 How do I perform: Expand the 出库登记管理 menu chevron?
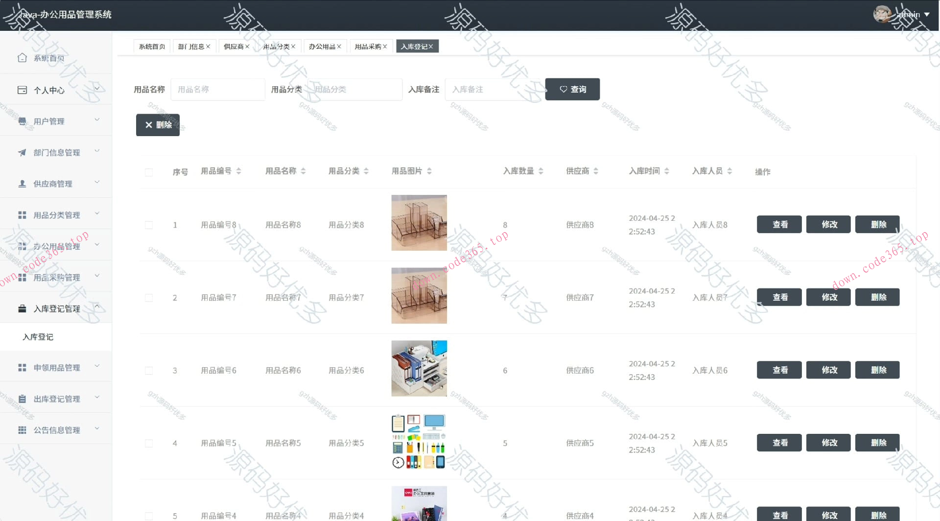pyautogui.click(x=97, y=398)
